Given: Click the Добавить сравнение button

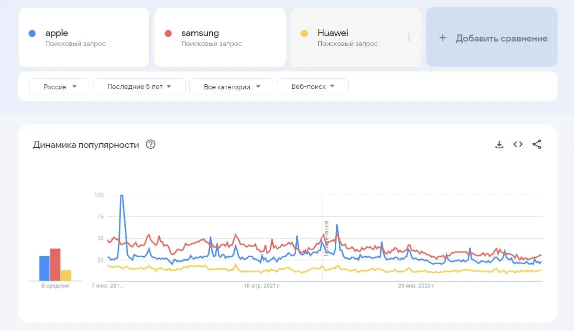Looking at the screenshot, I should coord(492,37).
